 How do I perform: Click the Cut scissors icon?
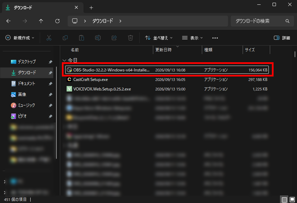pos(49,38)
